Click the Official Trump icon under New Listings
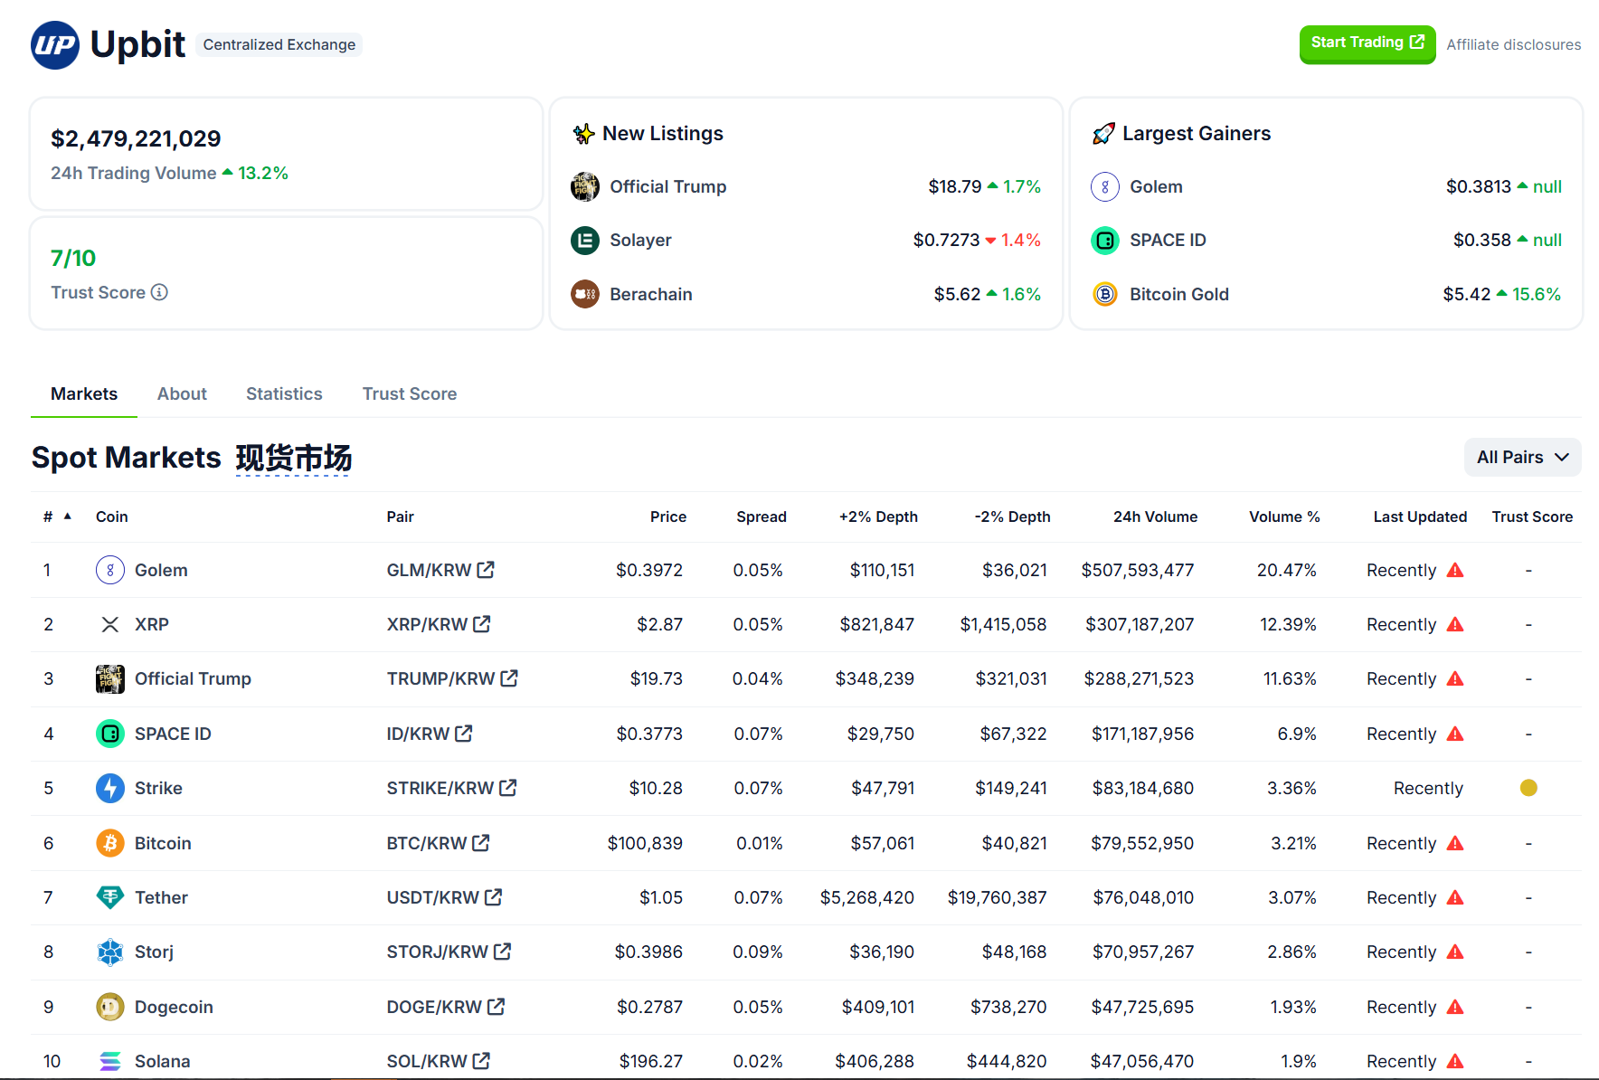1599x1080 pixels. coord(585,186)
